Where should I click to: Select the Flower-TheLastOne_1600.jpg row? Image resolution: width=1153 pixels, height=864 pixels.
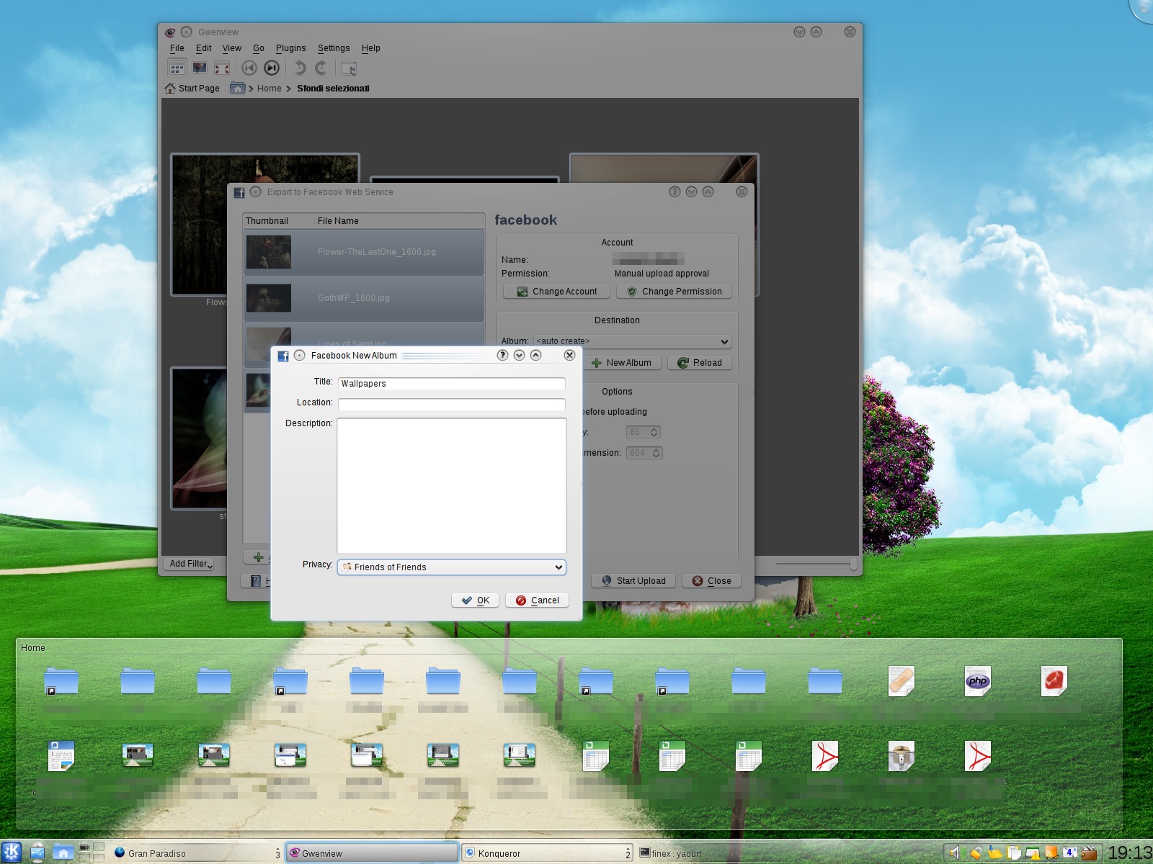click(364, 252)
